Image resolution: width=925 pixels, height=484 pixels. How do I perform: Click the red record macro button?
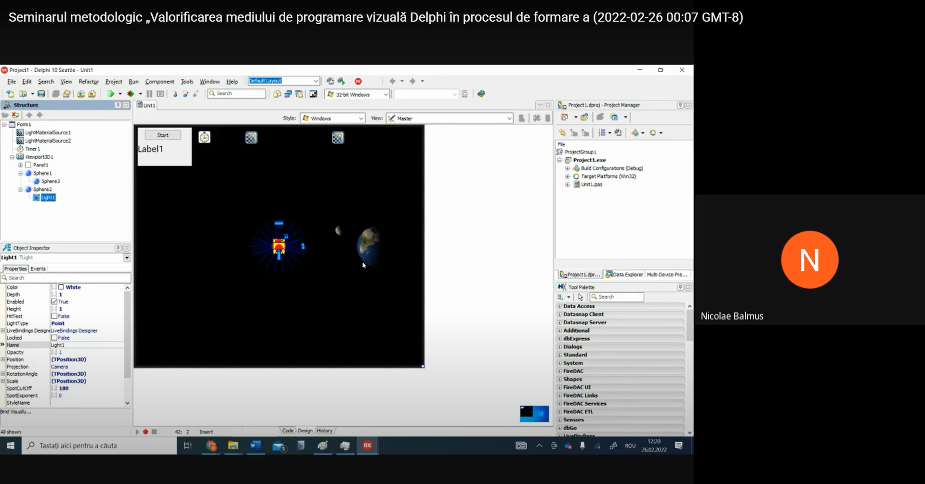click(x=145, y=432)
